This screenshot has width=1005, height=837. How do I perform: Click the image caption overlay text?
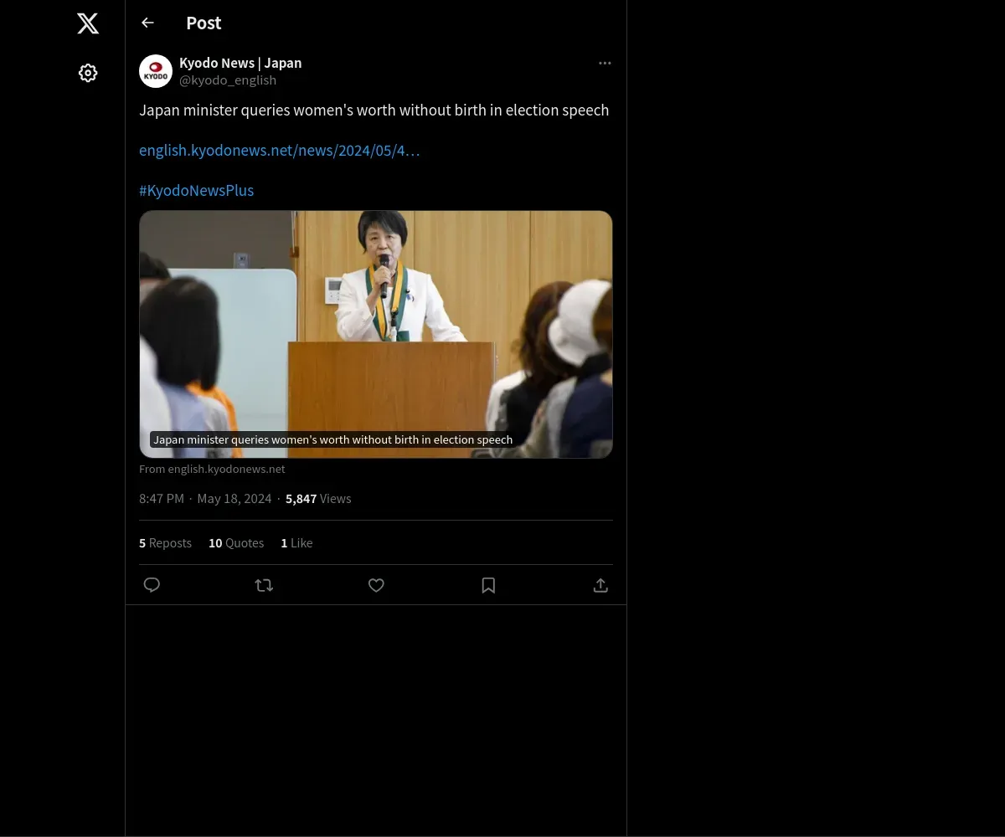coord(332,440)
